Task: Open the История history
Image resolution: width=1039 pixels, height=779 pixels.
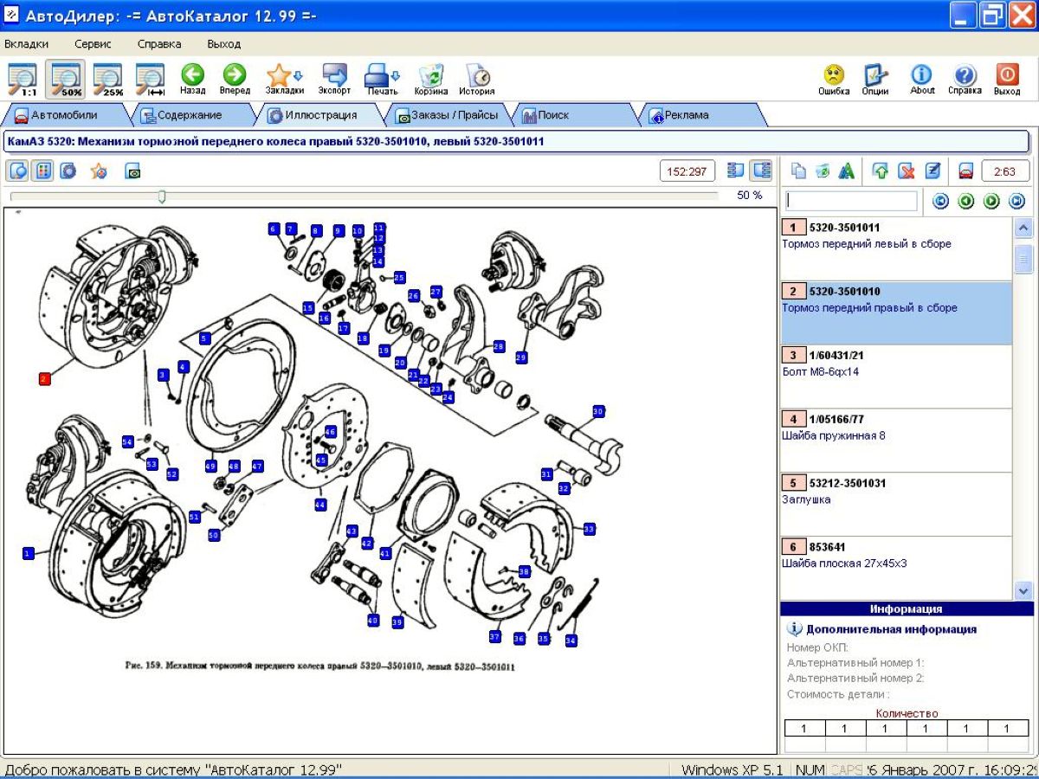Action: 477,79
